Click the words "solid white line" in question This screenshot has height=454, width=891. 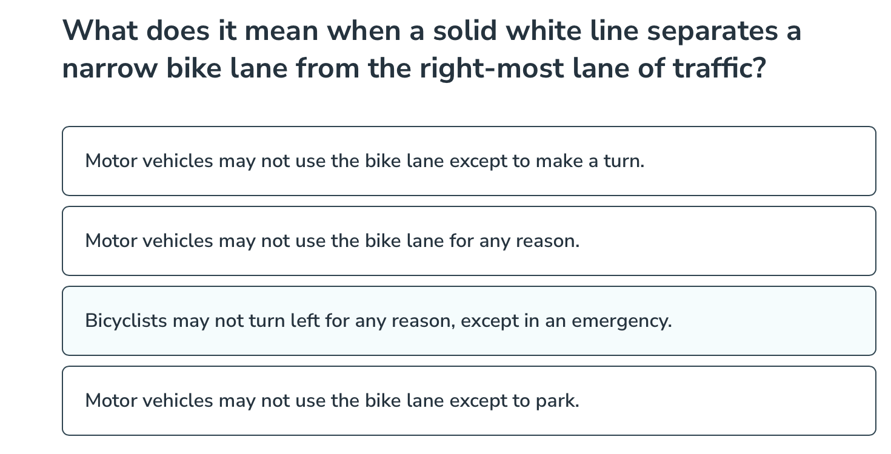(x=535, y=30)
